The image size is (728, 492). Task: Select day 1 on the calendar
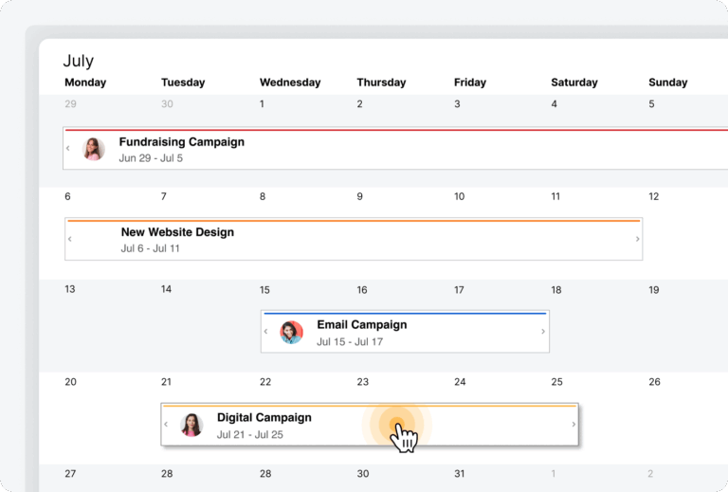click(x=262, y=104)
